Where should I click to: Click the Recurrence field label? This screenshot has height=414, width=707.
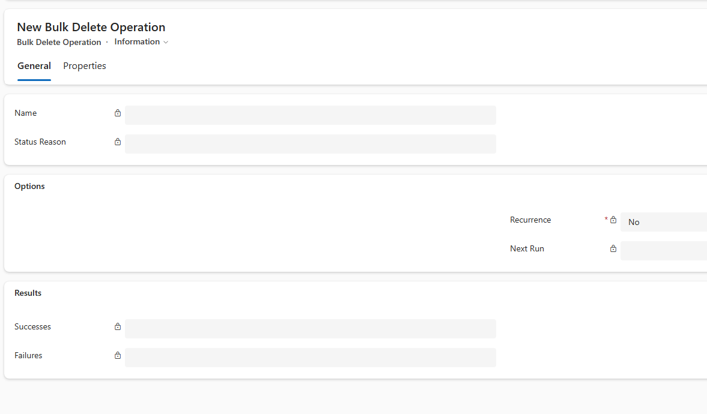click(530, 220)
